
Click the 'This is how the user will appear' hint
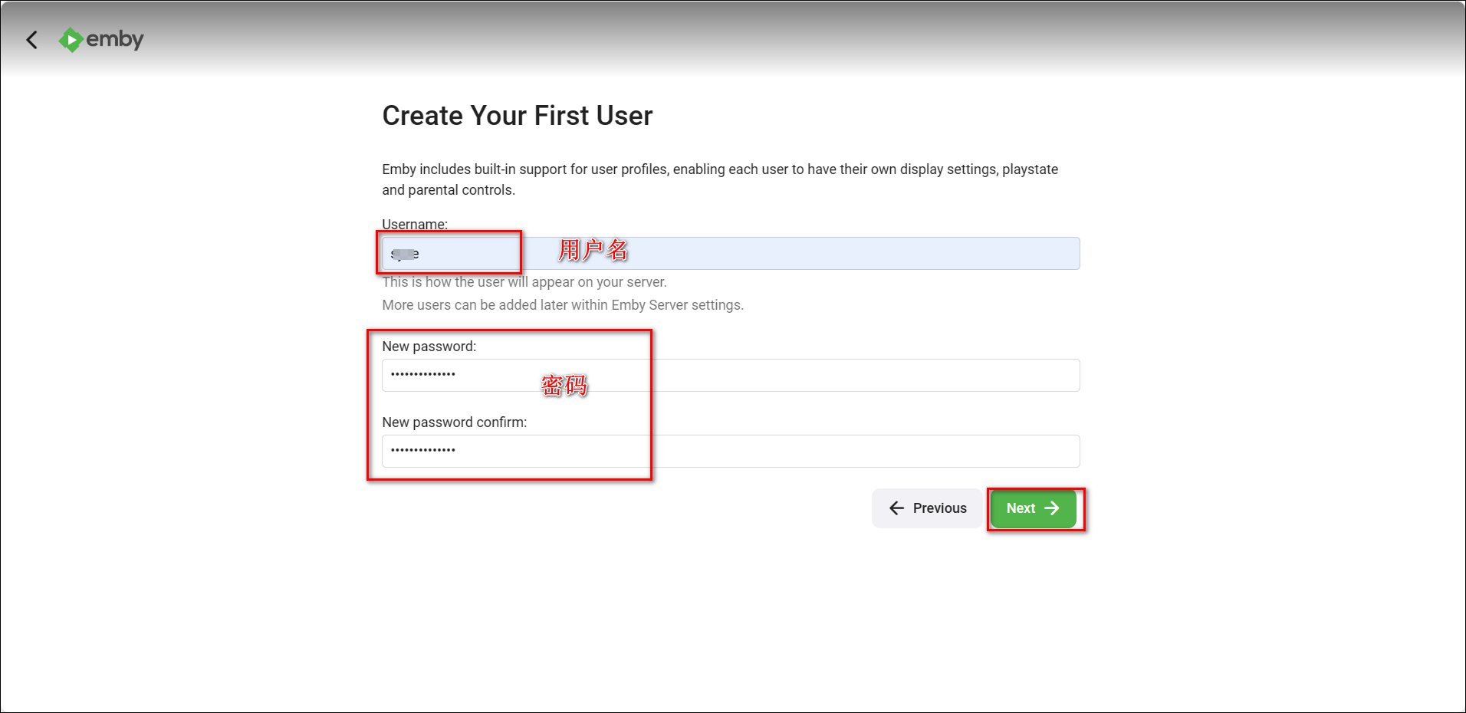pos(524,282)
